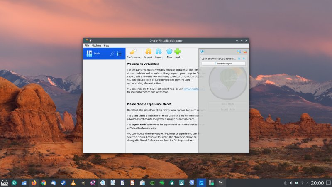Click the clock showing 20:00
This screenshot has width=332, height=187.
point(317,183)
